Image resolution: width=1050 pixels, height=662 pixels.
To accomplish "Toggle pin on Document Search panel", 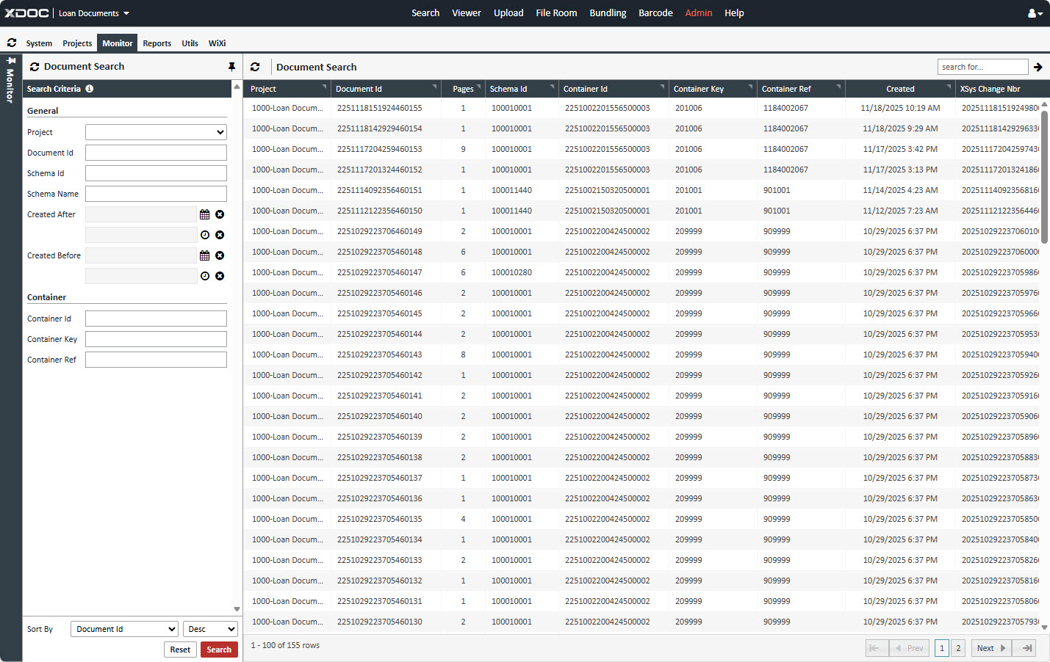I will 231,67.
